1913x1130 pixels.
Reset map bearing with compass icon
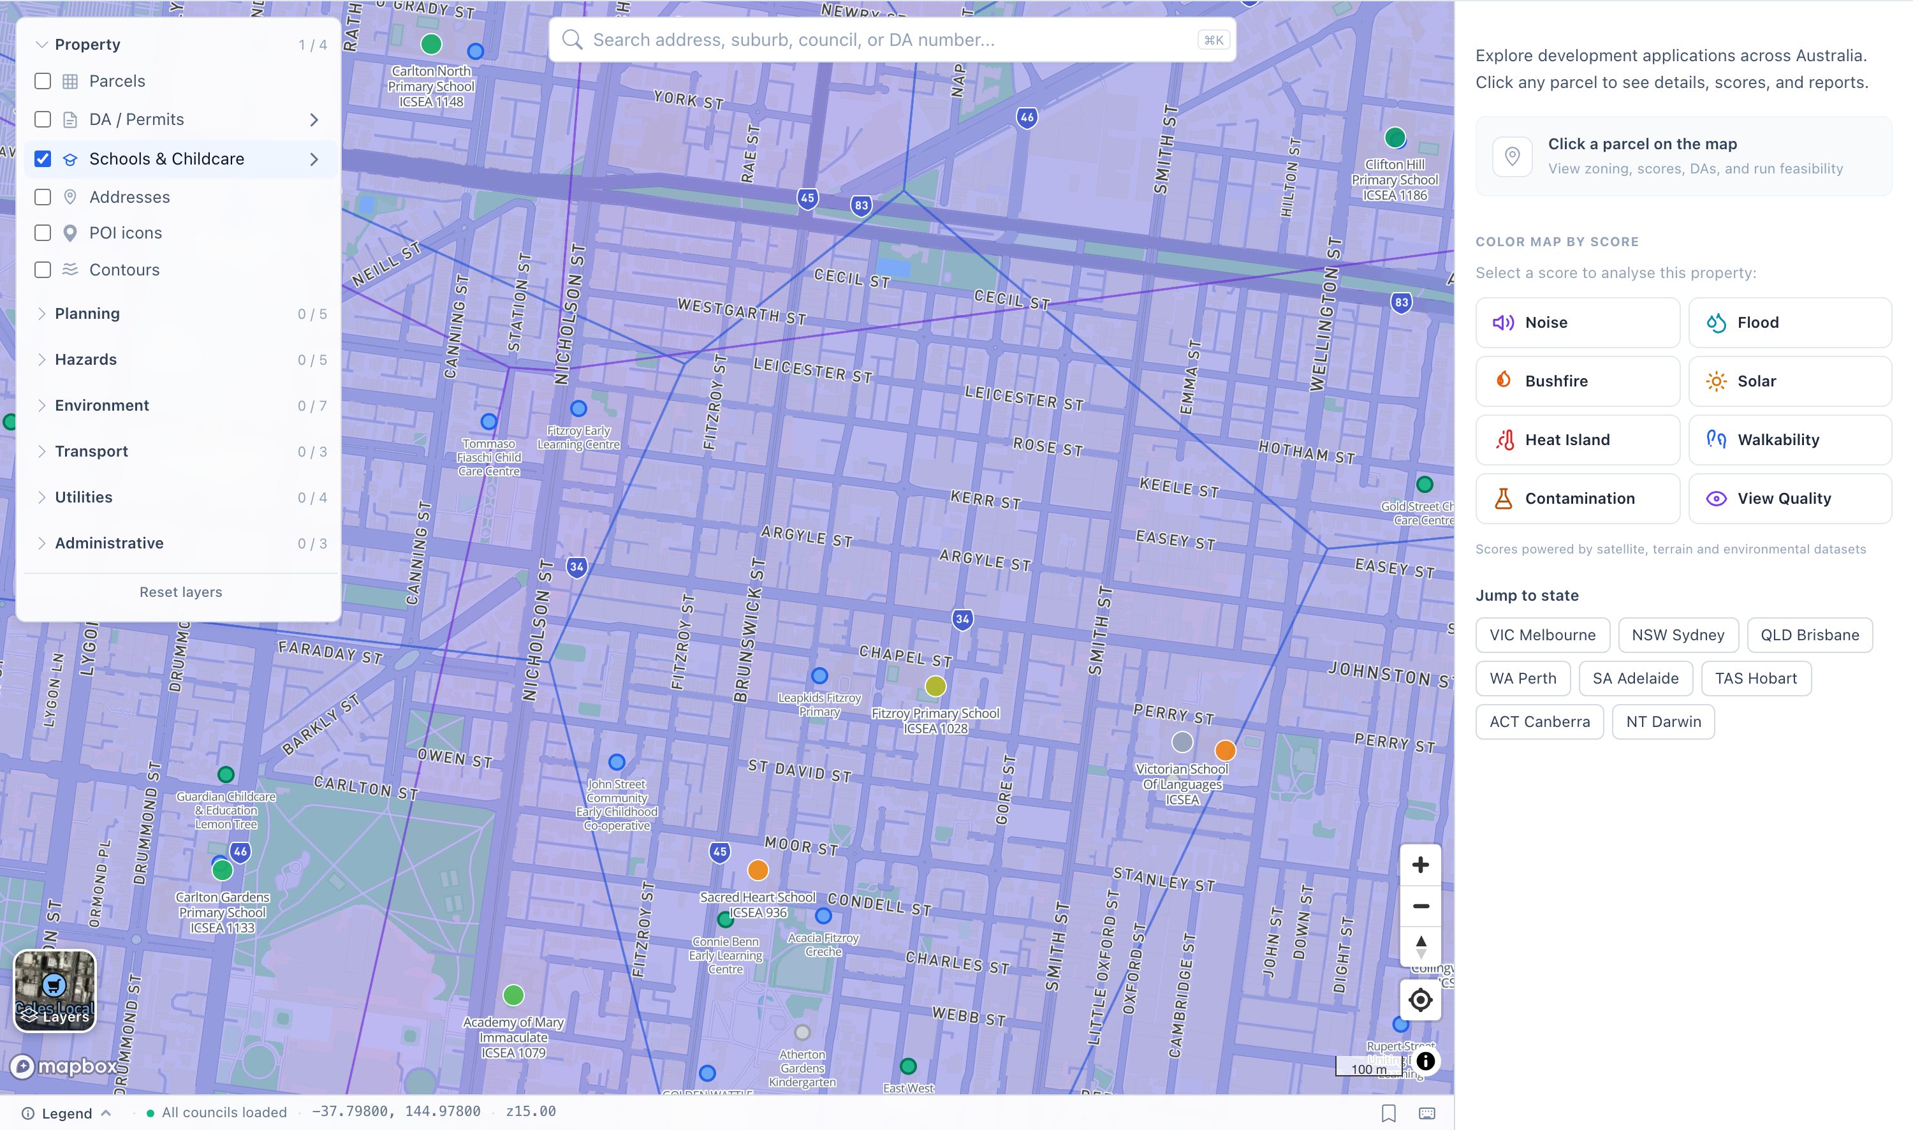pyautogui.click(x=1419, y=947)
